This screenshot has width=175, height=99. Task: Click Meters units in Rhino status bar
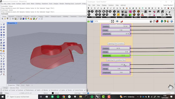46,93
